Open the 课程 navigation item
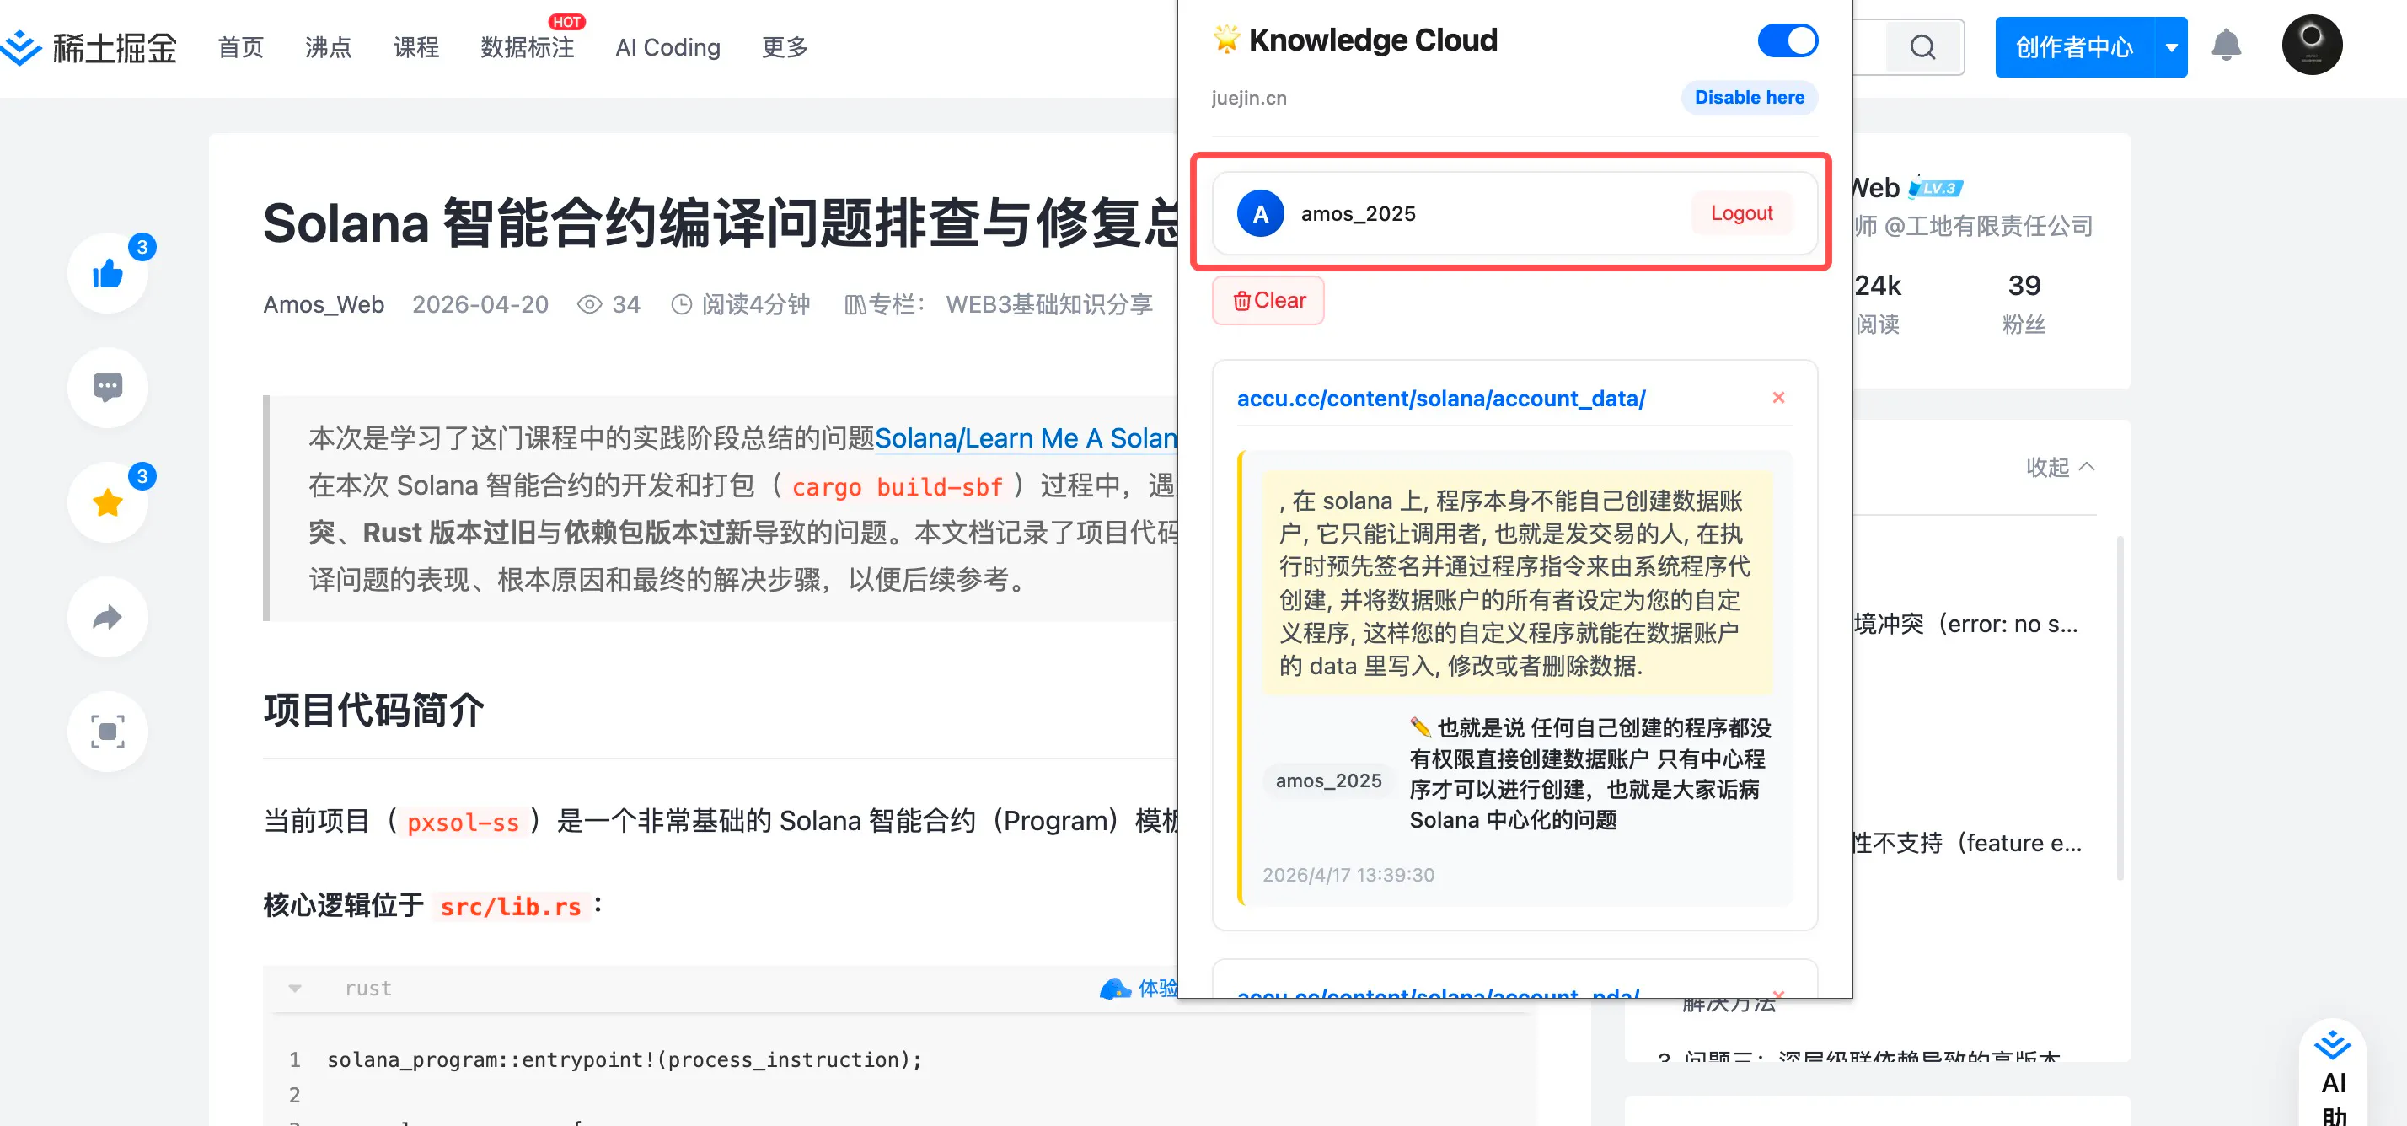The width and height of the screenshot is (2407, 1126). 415,46
